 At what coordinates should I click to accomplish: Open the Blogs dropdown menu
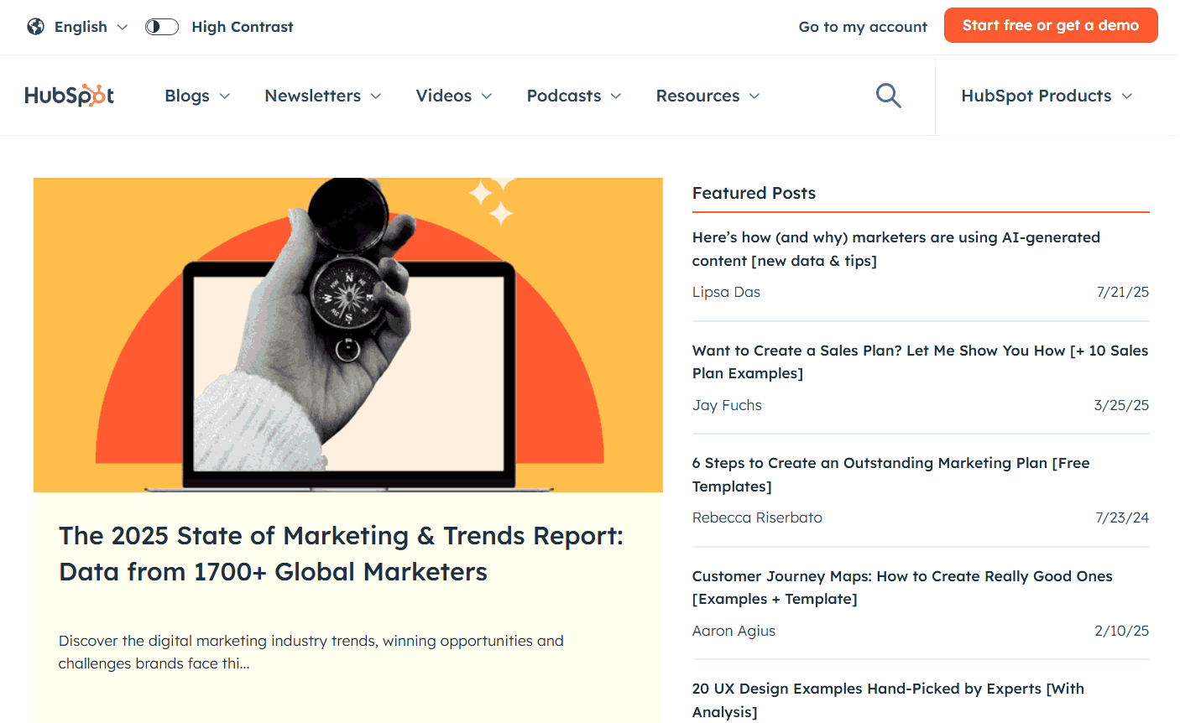(x=196, y=96)
